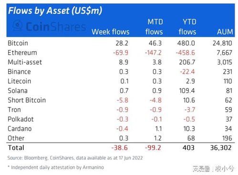This screenshot has height=175, width=238.
Task: Click Ethereum week flow value -69.9
Action: point(121,53)
